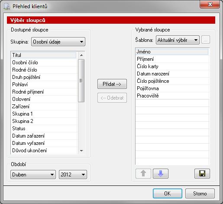Select Druh pojištění in available list
The width and height of the screenshot is (223, 204).
tap(44, 77)
